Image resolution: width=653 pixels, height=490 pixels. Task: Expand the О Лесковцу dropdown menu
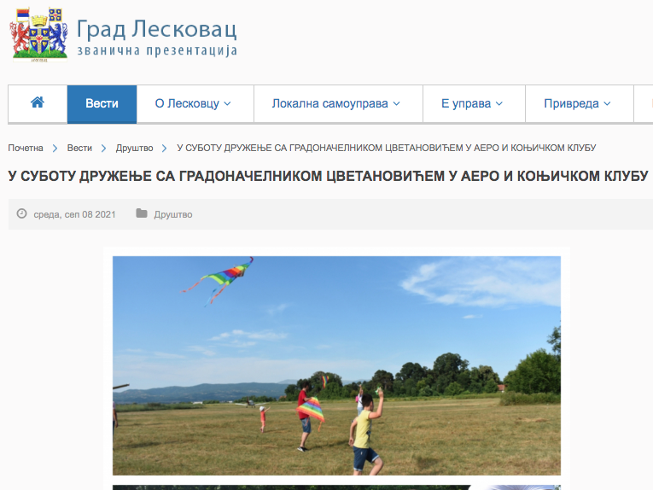coord(193,104)
